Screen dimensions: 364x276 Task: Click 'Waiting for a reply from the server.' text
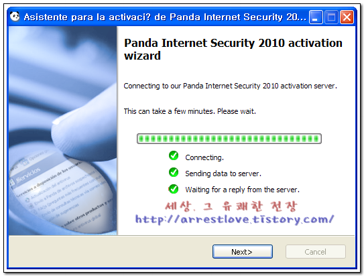tap(243, 190)
